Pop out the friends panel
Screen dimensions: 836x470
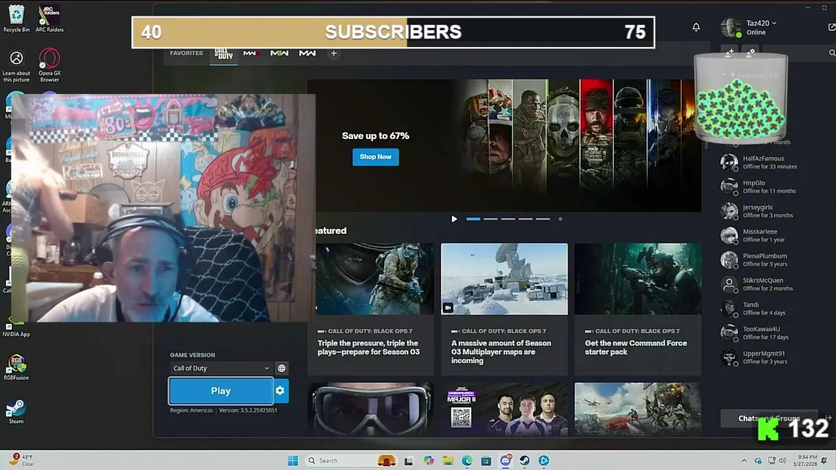click(x=831, y=27)
